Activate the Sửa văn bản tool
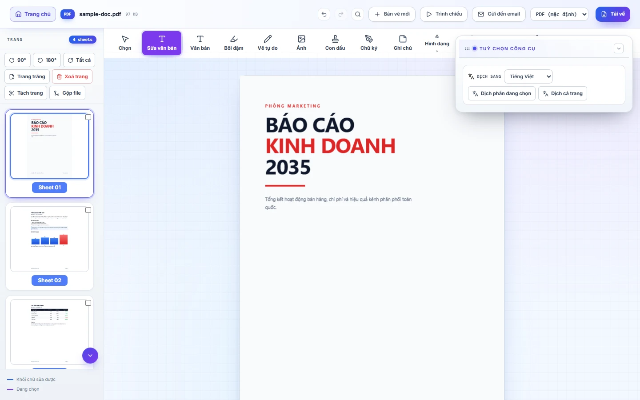 [162, 43]
